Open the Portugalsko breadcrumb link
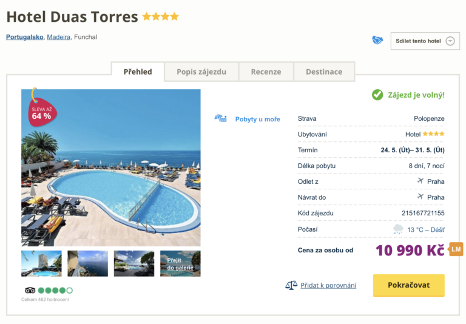The image size is (466, 324). (x=25, y=37)
